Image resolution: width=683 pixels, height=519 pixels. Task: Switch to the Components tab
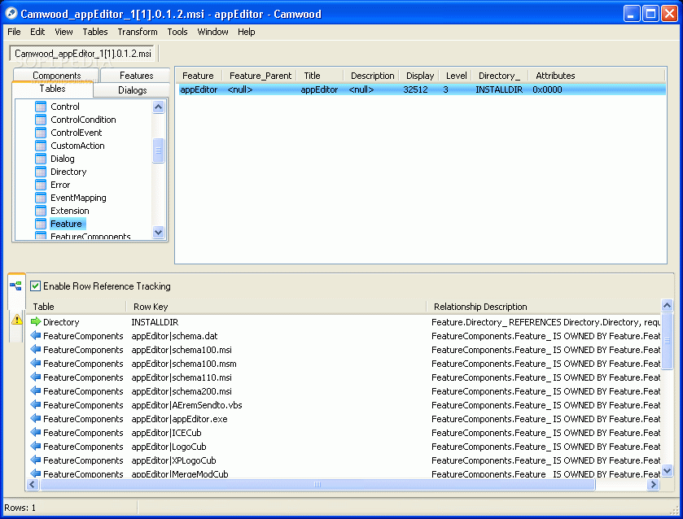(57, 75)
